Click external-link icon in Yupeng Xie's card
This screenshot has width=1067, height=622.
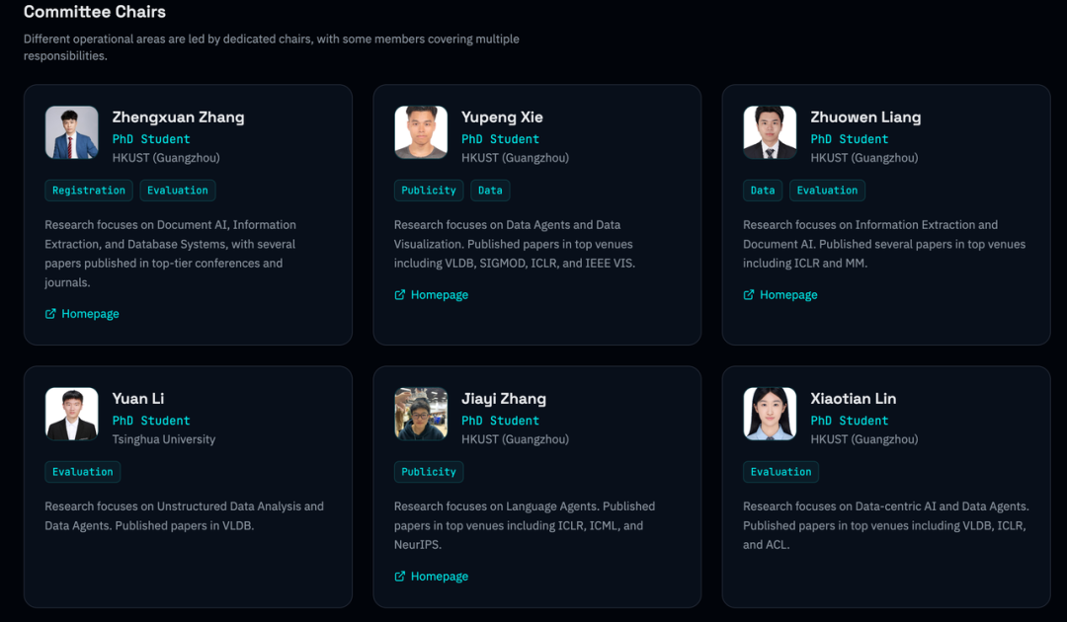point(400,295)
